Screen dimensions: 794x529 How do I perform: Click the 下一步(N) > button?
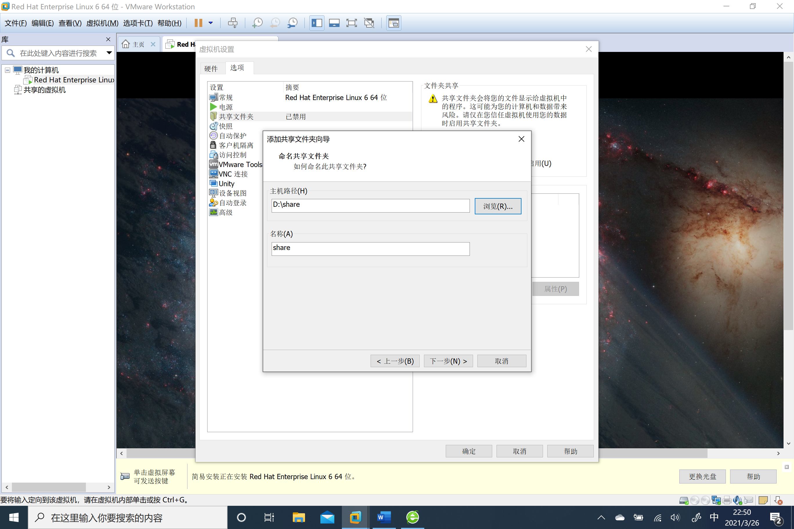pos(448,361)
